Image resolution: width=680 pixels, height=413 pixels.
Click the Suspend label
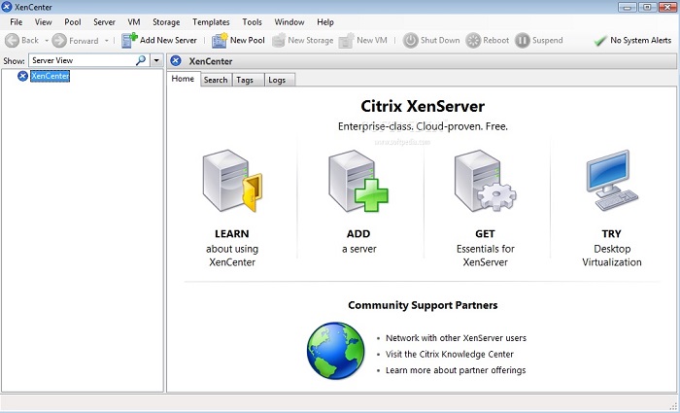[547, 40]
